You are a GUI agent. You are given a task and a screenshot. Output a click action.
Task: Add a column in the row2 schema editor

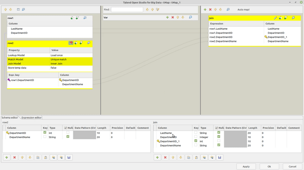click(7, 157)
